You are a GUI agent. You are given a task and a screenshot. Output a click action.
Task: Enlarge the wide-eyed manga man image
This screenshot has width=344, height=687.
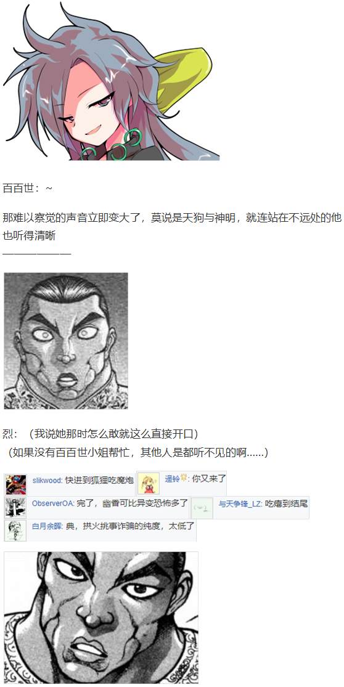tap(66, 341)
